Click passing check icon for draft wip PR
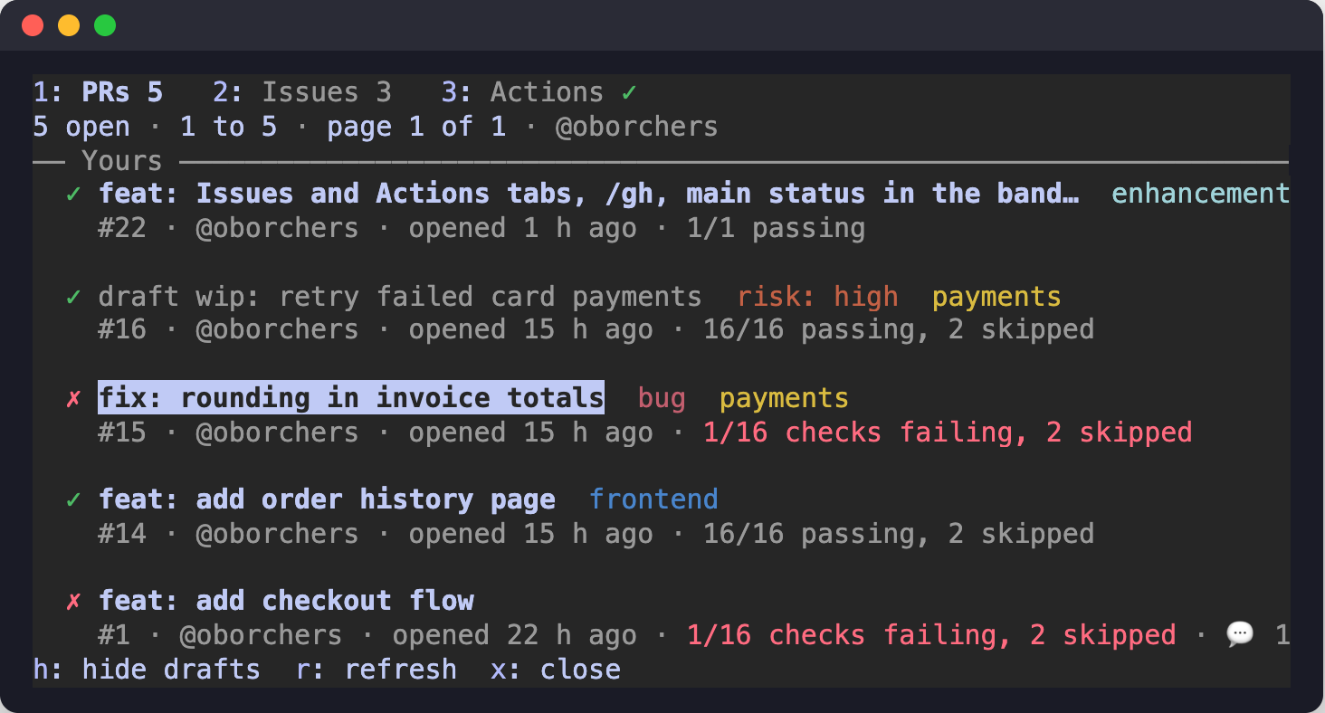This screenshot has height=713, width=1325. 74,297
